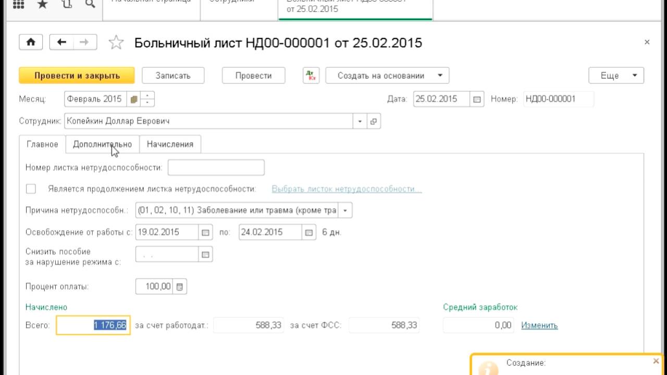The width and height of the screenshot is (667, 375).
Task: Switch to the Начисления tab
Action: (x=170, y=144)
